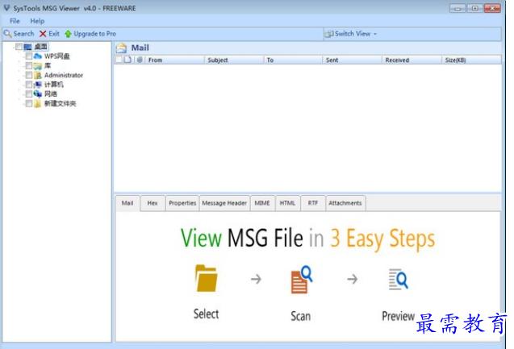This screenshot has height=349, width=514.
Task: Click the 桌面 desktop icon in tree
Action: tap(28, 47)
